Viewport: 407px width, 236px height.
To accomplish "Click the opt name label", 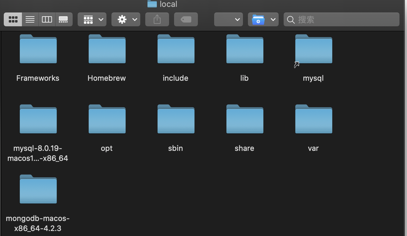I will [x=107, y=149].
